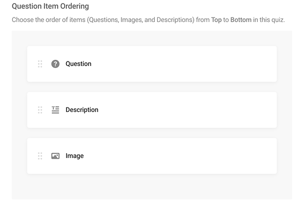Image resolution: width=305 pixels, height=204 pixels.
Task: Click the bold word Bottom in the instructions
Action: (241, 20)
